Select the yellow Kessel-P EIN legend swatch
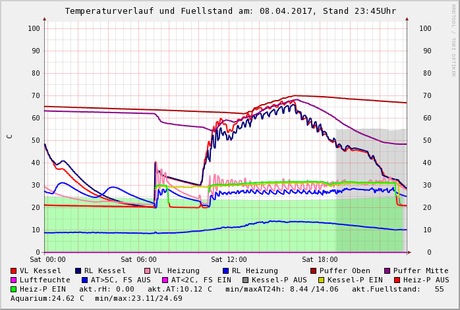 [x=322, y=280]
